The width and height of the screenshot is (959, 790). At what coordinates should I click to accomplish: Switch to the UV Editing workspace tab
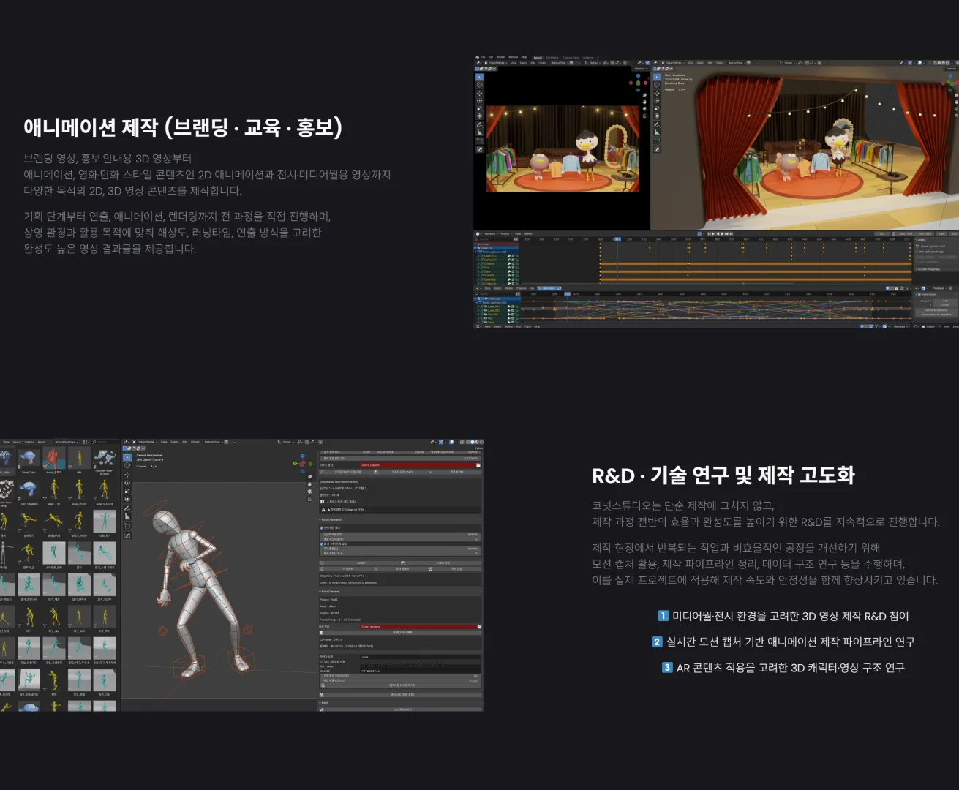click(x=552, y=58)
